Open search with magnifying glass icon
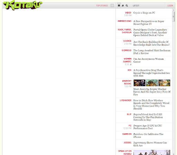The image size is (177, 155). [x=127, y=6]
